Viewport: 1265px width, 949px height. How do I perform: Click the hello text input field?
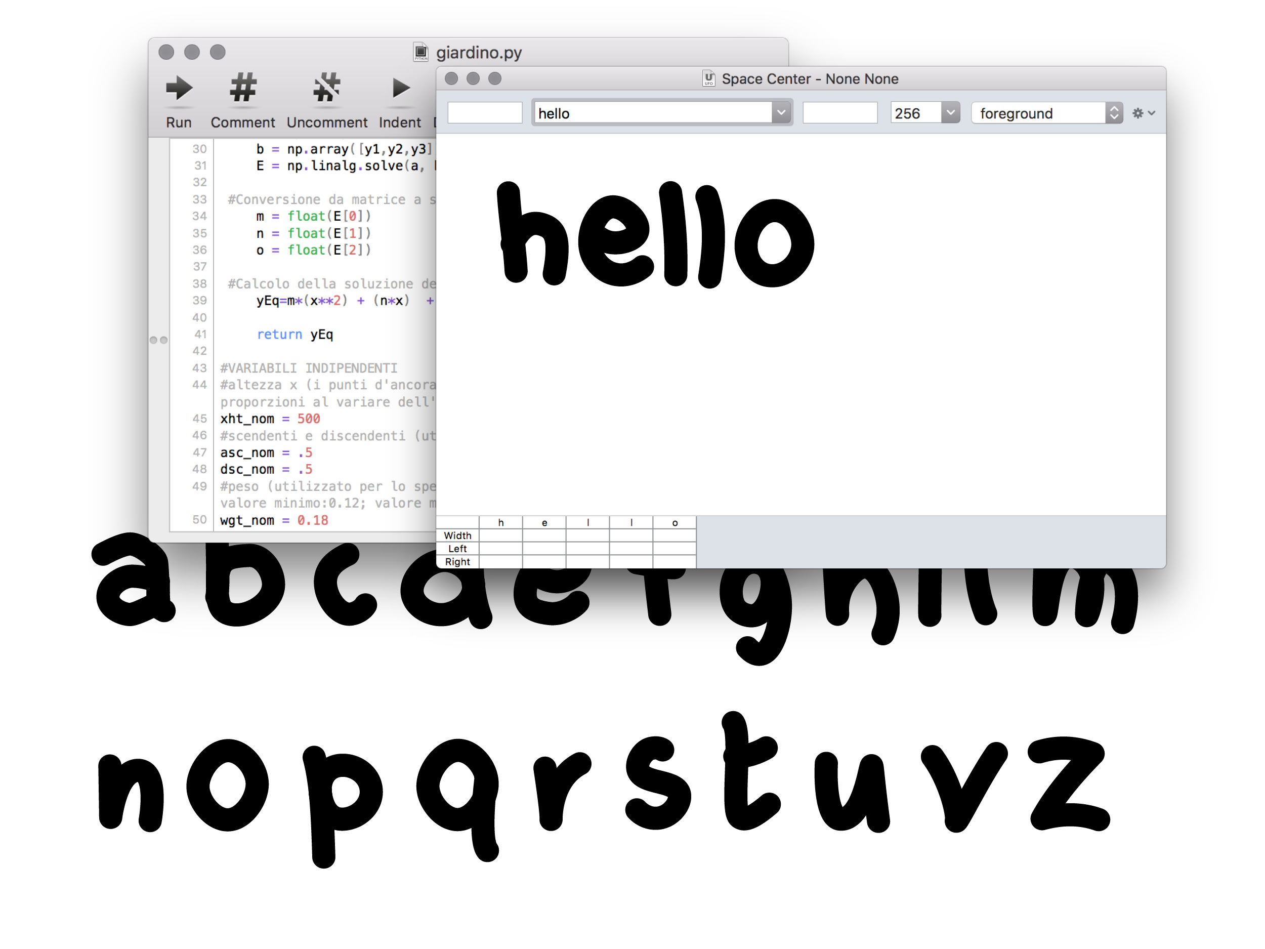pos(654,113)
